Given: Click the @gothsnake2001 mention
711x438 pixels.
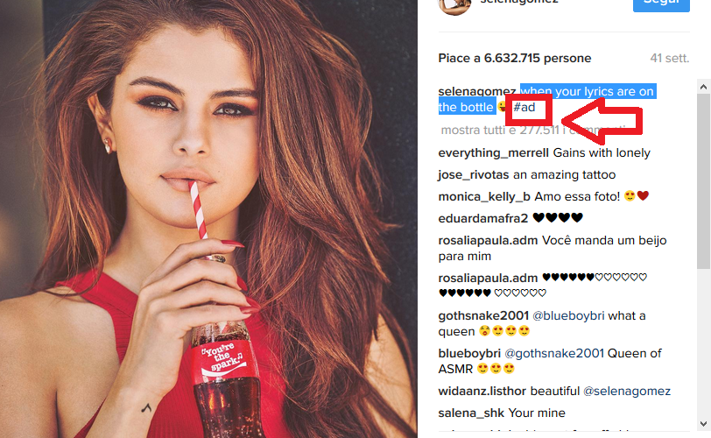Looking at the screenshot, I should (x=554, y=353).
